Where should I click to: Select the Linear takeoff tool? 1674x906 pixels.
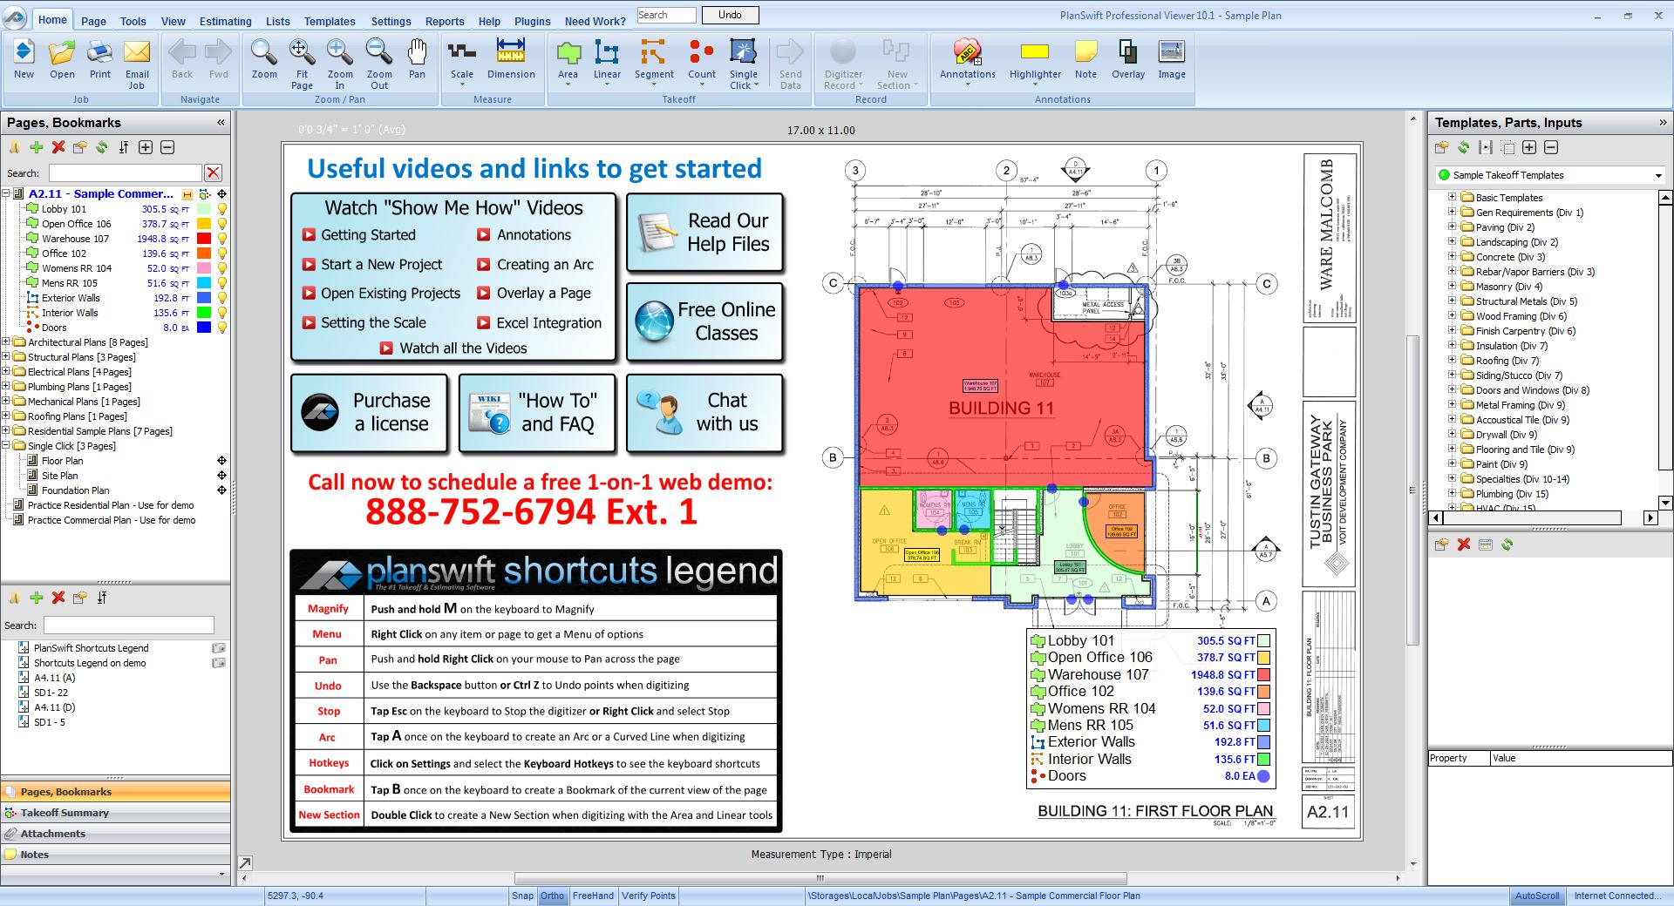click(607, 61)
